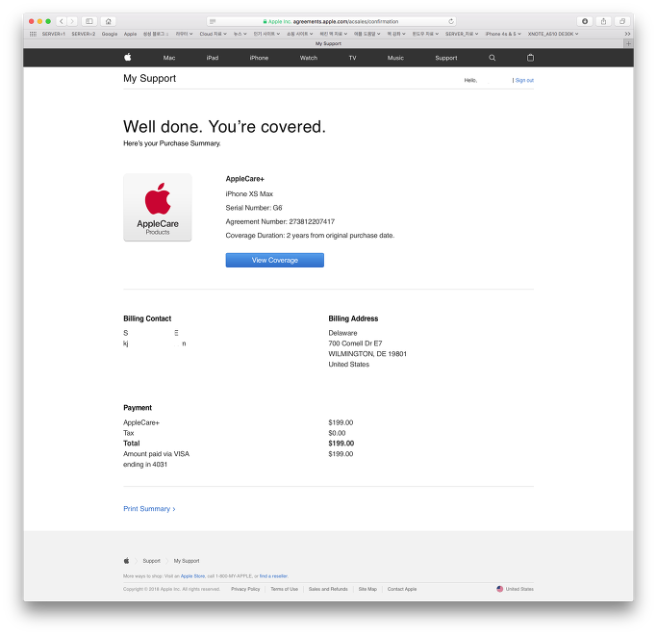Open Support breadcrumb in footer
The width and height of the screenshot is (657, 635).
[x=151, y=561]
